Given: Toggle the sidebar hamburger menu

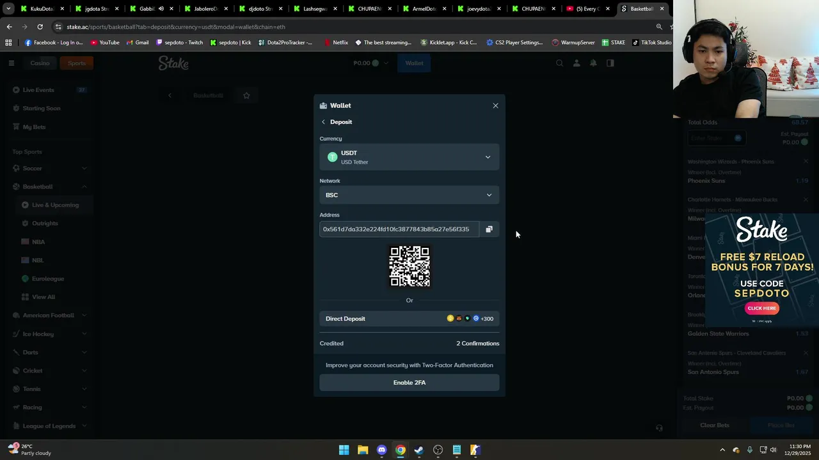Looking at the screenshot, I should click(x=11, y=63).
